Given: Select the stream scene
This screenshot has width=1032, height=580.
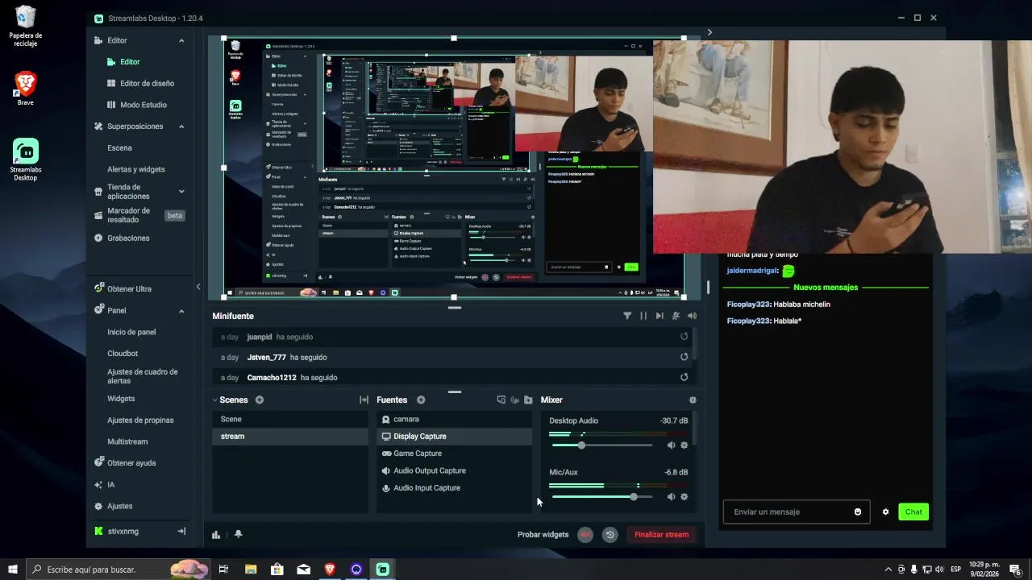Looking at the screenshot, I should (290, 437).
